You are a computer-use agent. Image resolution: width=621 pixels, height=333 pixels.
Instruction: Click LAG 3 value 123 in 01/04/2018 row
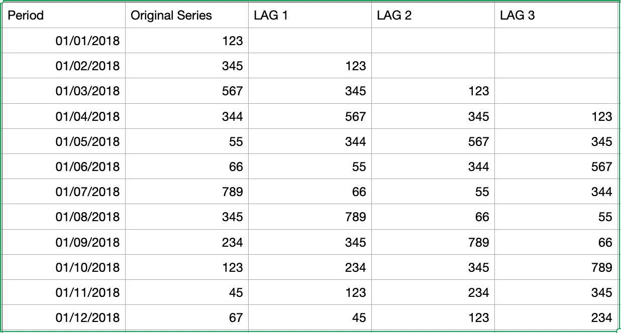[555, 116]
